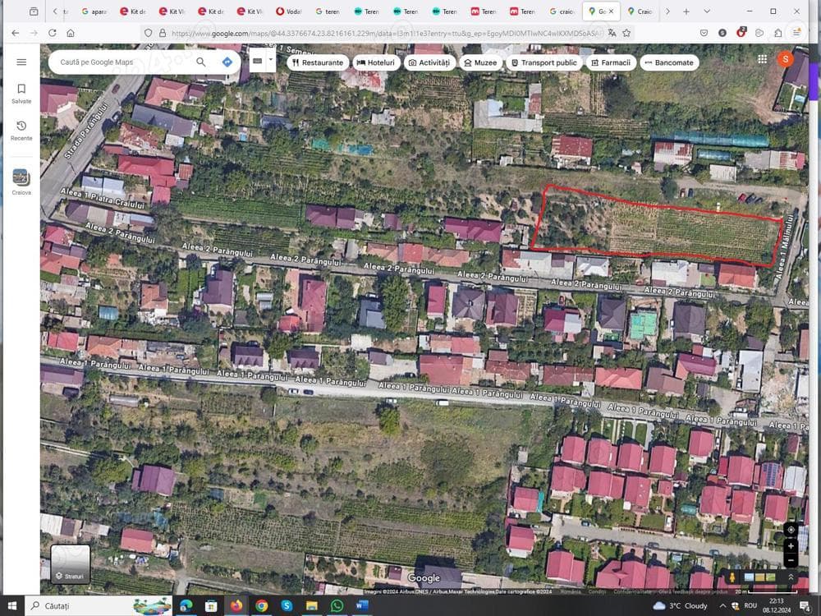This screenshot has height=616, width=821.
Task: Expand the hidden system tray icons
Action: pyautogui.click(x=722, y=606)
